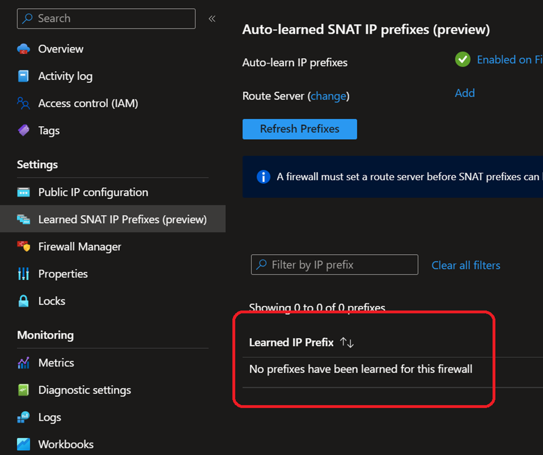Click the Public IP configuration icon

click(x=24, y=193)
